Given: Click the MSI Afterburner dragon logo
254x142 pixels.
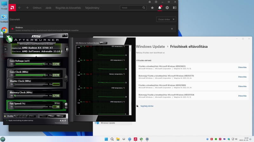Looking at the screenshot, I should 9,39.
